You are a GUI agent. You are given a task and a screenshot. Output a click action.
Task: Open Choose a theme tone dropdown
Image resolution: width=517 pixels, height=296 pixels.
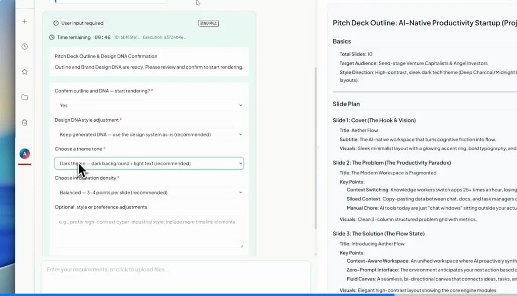pyautogui.click(x=149, y=163)
